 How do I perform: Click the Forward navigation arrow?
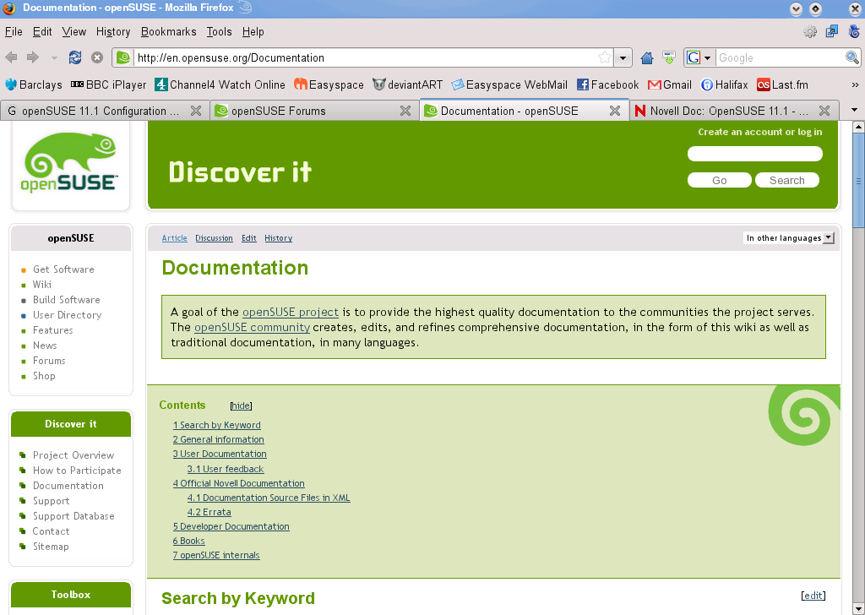tap(33, 57)
